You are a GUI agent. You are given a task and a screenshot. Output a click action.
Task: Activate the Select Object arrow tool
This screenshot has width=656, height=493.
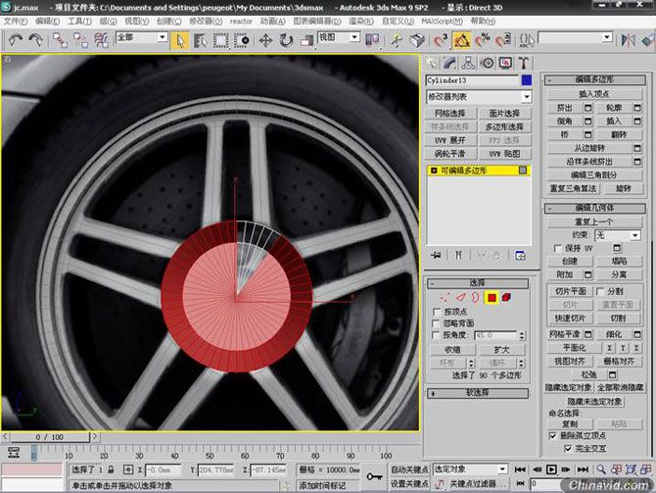click(180, 40)
